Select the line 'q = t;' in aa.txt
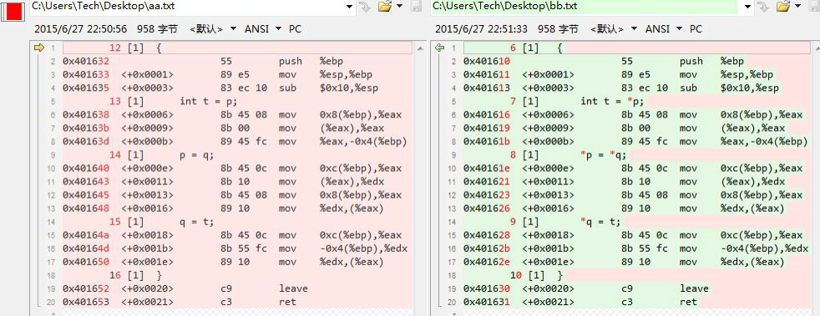 tap(238, 222)
